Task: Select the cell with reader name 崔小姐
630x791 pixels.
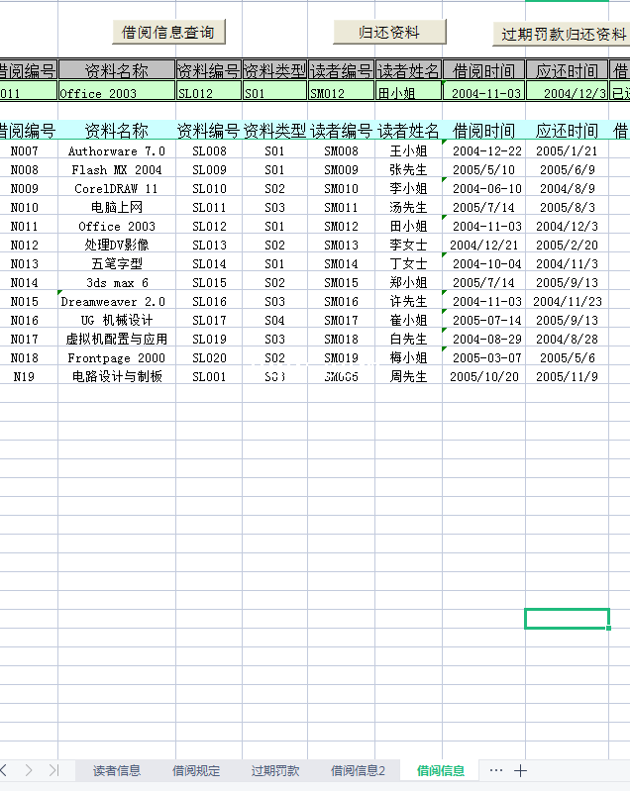Action: [x=408, y=321]
